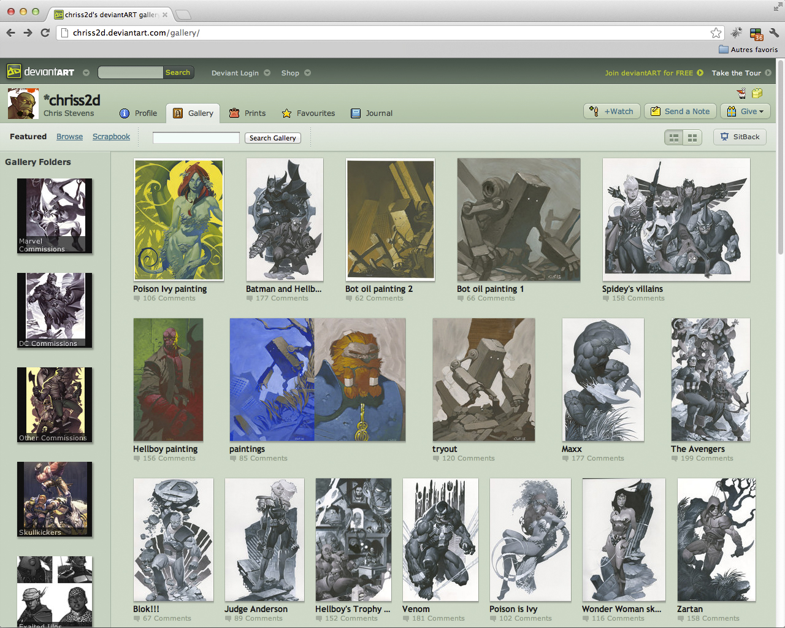Screen dimensions: 785x628
Task: Open the Gallery tab
Action: [193, 113]
